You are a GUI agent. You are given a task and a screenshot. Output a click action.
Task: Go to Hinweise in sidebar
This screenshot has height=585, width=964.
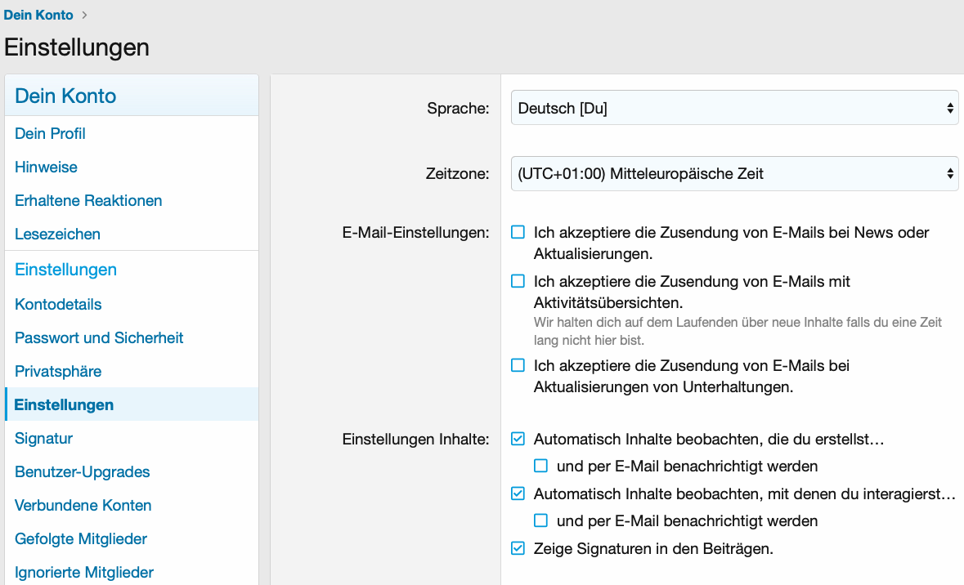pos(46,167)
